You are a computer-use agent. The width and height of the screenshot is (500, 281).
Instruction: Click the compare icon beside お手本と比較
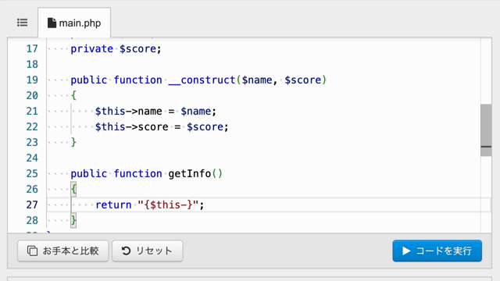click(x=32, y=251)
